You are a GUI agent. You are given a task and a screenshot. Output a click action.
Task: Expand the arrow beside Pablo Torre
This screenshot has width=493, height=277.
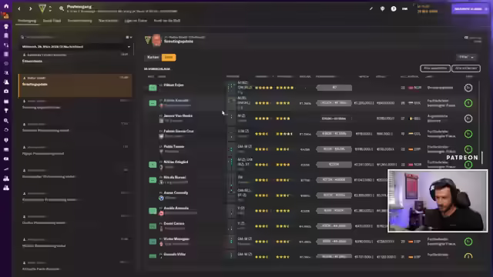click(x=161, y=147)
